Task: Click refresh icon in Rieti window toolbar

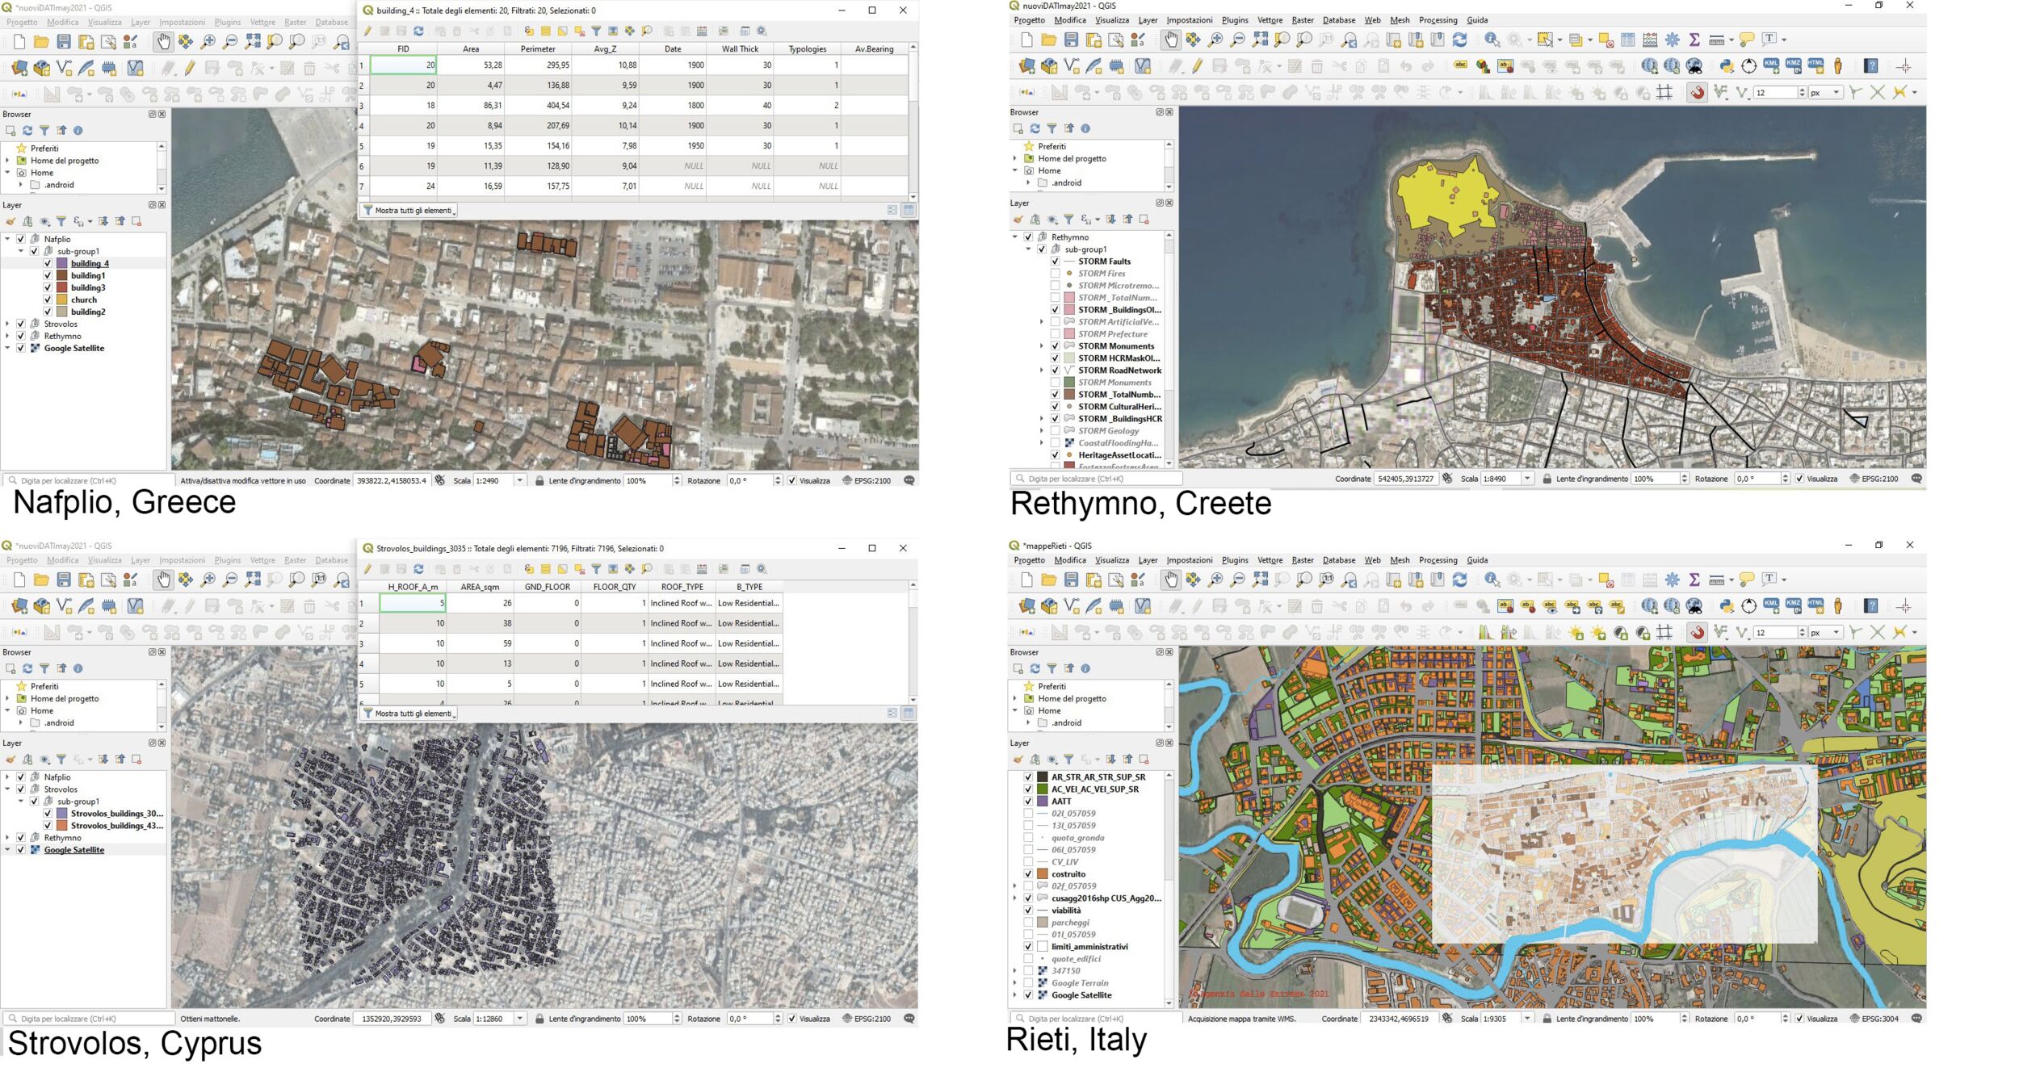Action: (x=1459, y=580)
